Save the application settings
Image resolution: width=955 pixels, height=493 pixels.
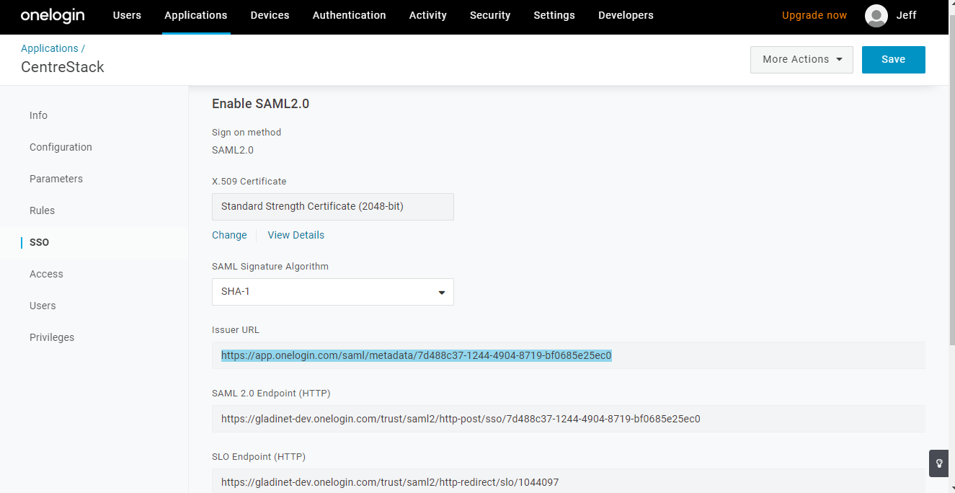894,60
